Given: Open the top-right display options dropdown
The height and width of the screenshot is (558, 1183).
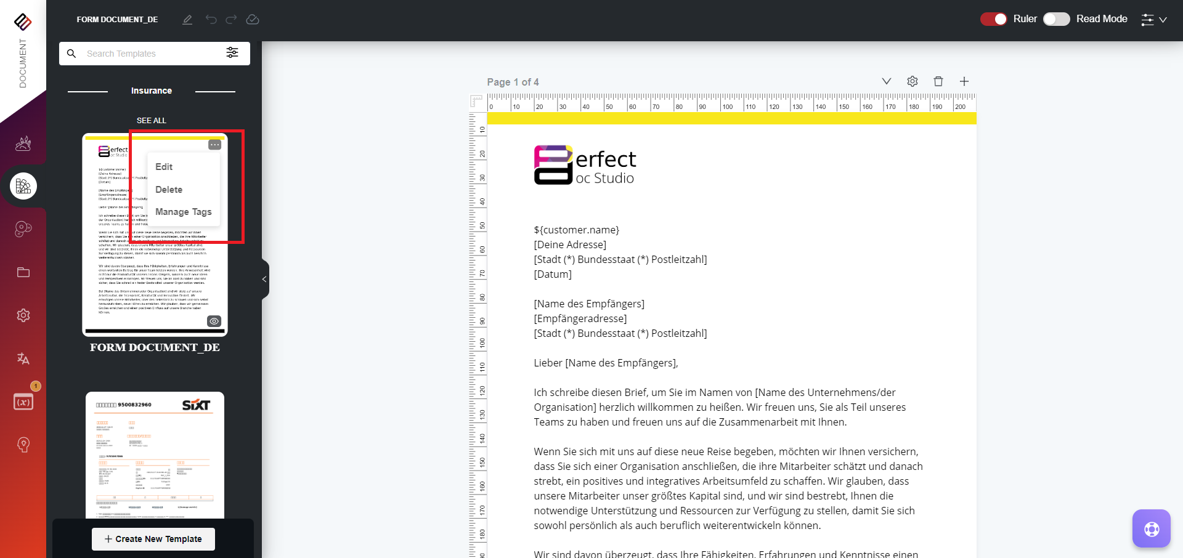Looking at the screenshot, I should (1154, 20).
